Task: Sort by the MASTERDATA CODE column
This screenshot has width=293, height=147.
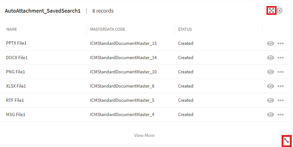Action: [107, 29]
